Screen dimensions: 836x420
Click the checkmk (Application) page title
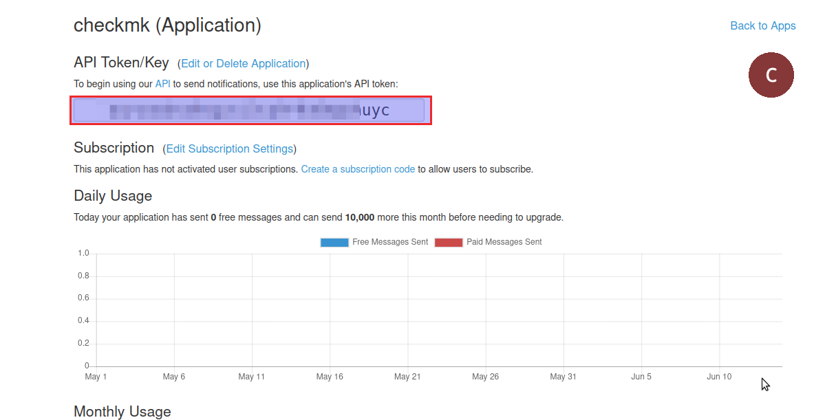167,25
